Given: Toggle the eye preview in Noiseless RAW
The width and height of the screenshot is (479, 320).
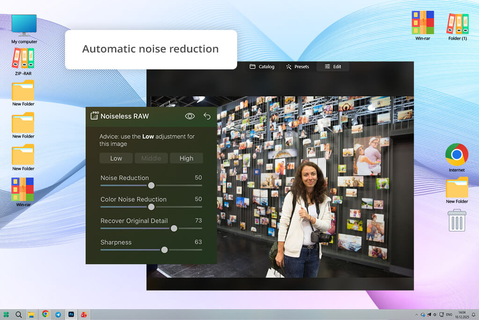Looking at the screenshot, I should pos(190,116).
